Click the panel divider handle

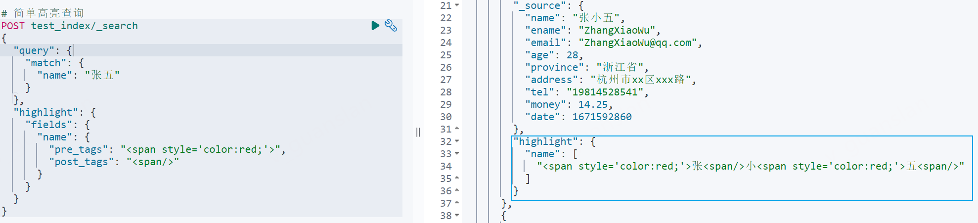pyautogui.click(x=418, y=132)
